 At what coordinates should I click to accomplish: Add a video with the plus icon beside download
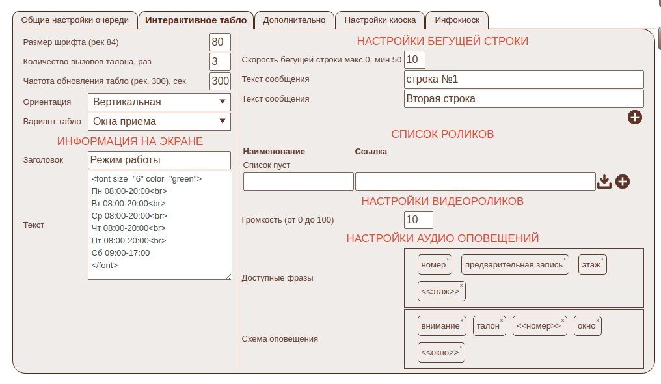click(x=623, y=182)
